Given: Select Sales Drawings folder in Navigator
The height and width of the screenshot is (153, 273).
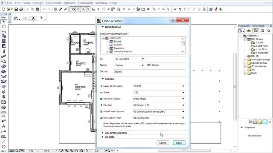Looking at the screenshot, I should (x=259, y=63).
